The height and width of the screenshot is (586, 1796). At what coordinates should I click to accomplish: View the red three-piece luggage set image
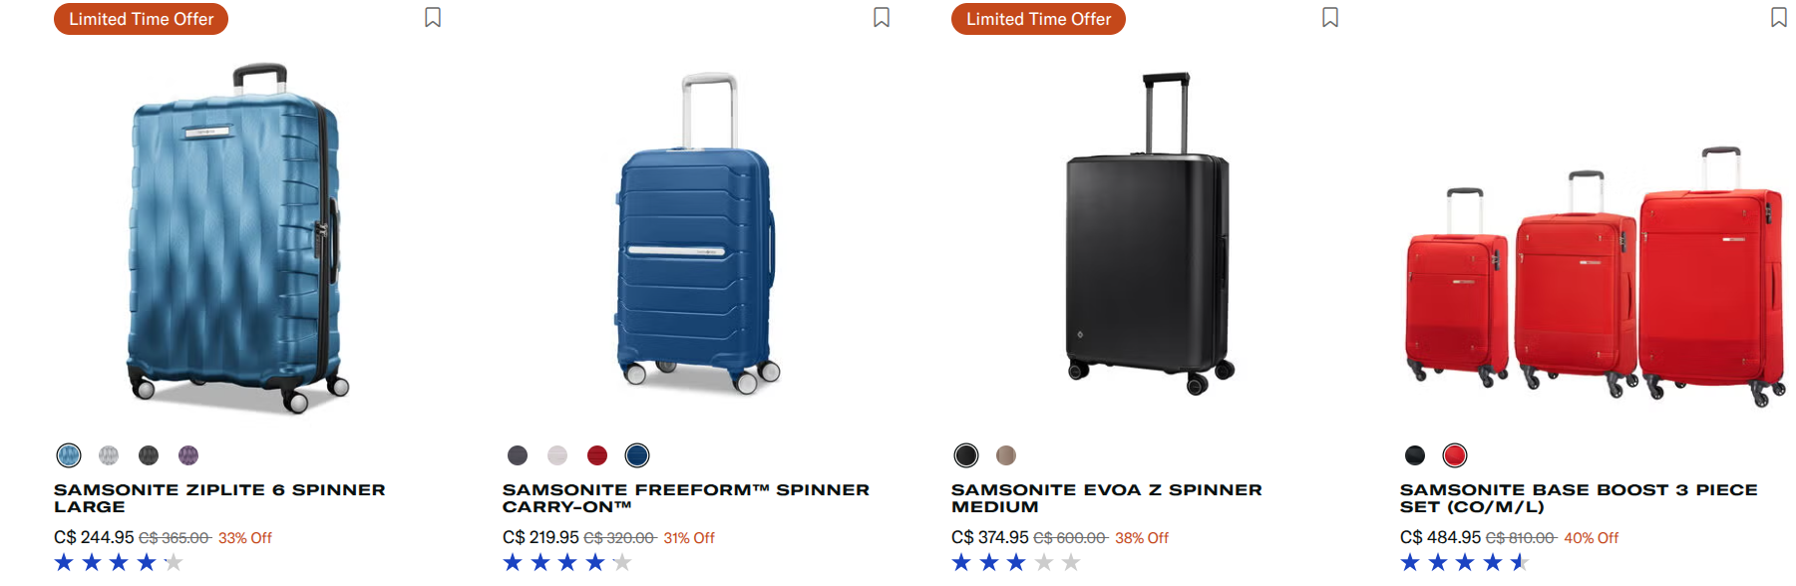1594,277
